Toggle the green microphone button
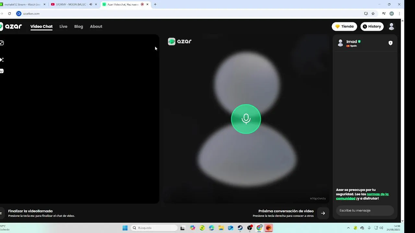Image resolution: width=415 pixels, height=233 pixels. (246, 119)
